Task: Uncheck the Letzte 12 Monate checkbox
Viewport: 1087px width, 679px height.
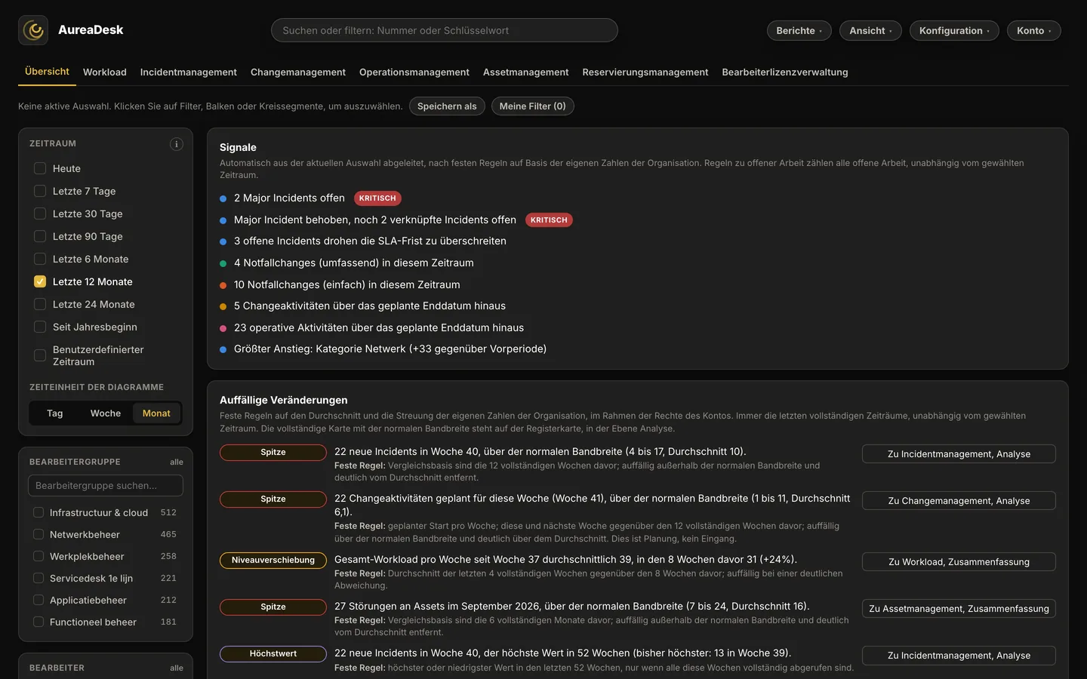Action: pyautogui.click(x=40, y=281)
